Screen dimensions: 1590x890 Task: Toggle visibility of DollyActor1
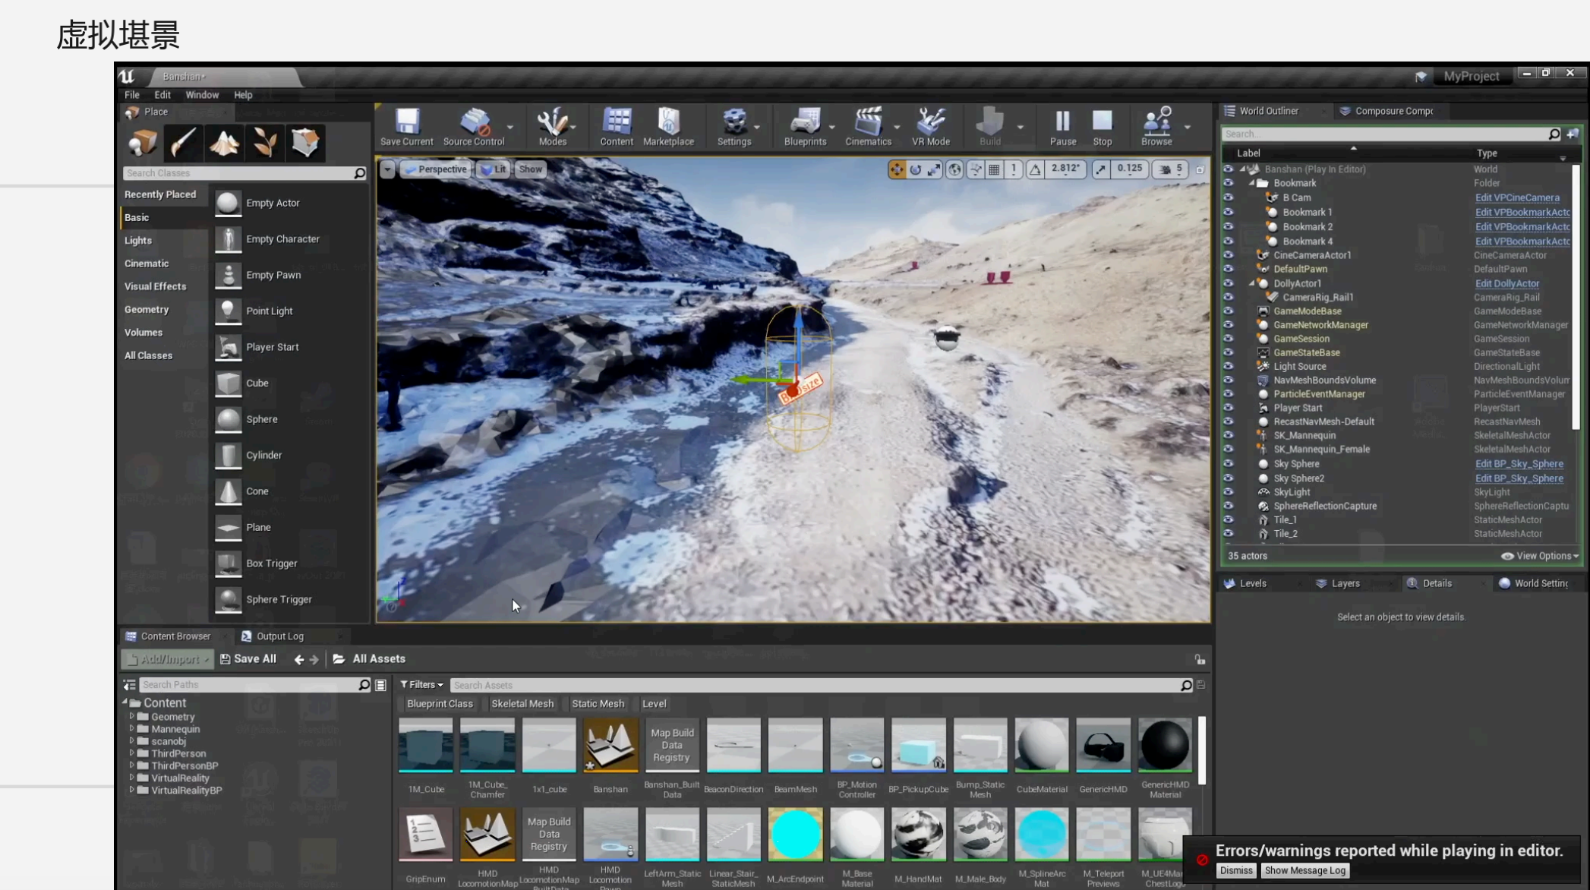pos(1228,283)
